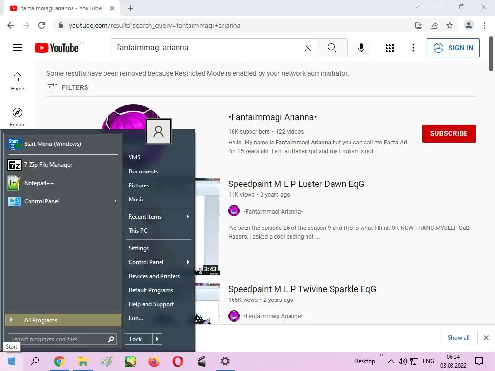Expand Desktop toolbar chevron
Viewport: 495px width, 371px height.
381,355
